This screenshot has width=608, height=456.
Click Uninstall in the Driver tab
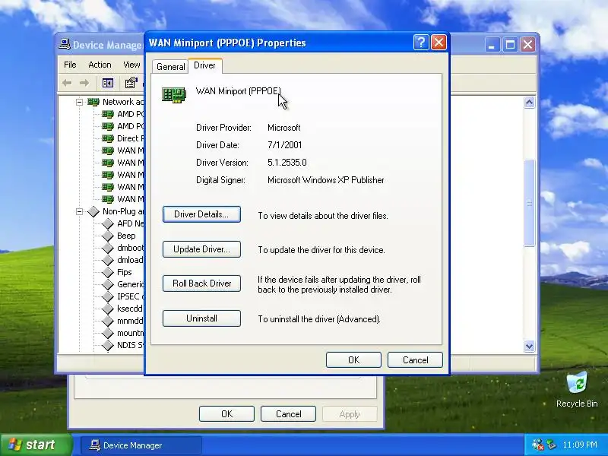click(201, 318)
